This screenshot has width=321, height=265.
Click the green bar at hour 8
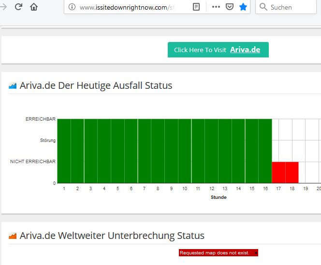tap(158, 151)
